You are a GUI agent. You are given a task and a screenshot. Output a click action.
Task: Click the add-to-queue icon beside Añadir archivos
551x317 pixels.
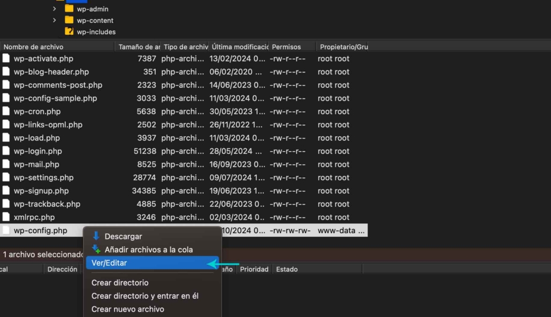click(x=96, y=249)
